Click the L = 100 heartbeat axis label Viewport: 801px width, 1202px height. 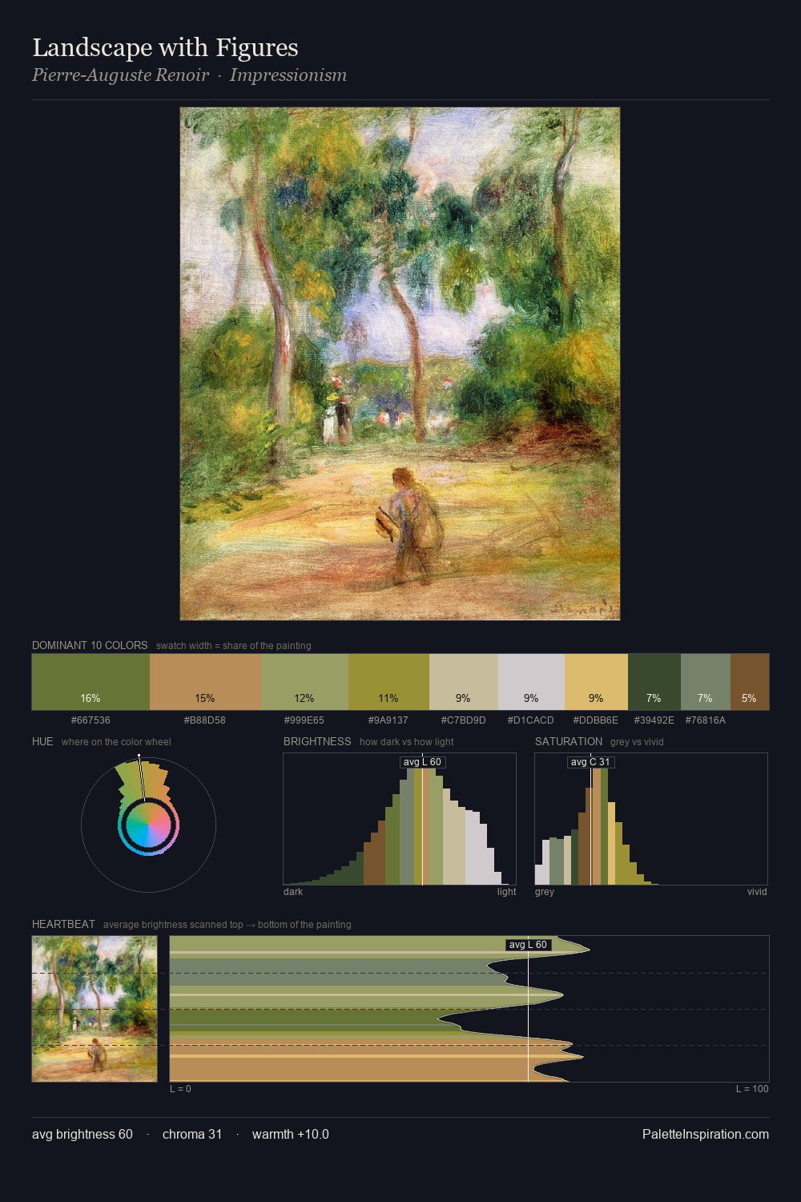click(x=752, y=1088)
